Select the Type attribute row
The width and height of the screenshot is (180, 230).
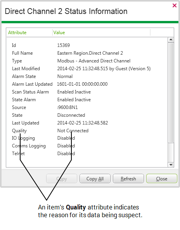click(x=17, y=61)
